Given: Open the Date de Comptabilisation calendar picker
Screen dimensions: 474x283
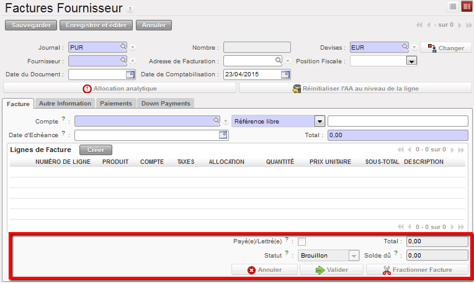Looking at the screenshot, I should click(285, 74).
